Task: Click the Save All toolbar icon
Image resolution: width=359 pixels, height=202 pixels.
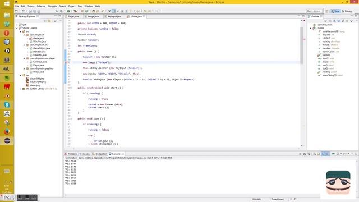Action: click(x=34, y=11)
